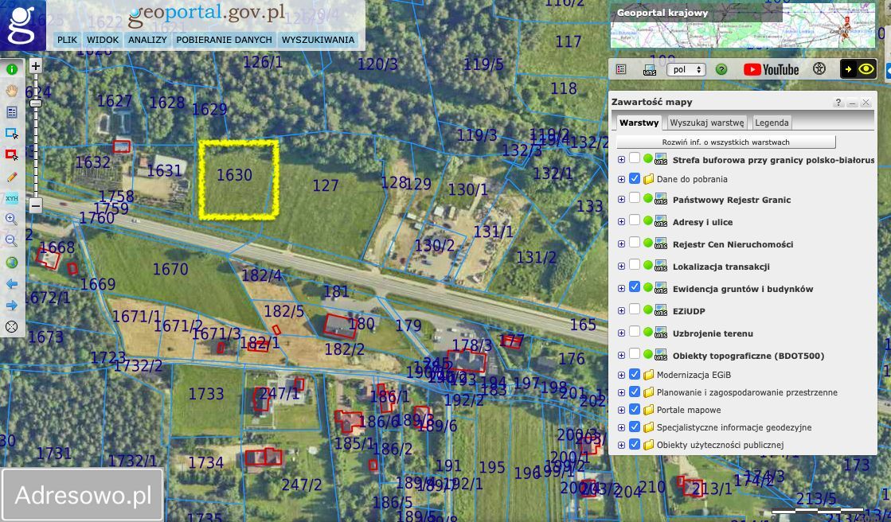891x522 pixels.
Task: Choose the red rectangle selection tool
Action: [x=11, y=155]
